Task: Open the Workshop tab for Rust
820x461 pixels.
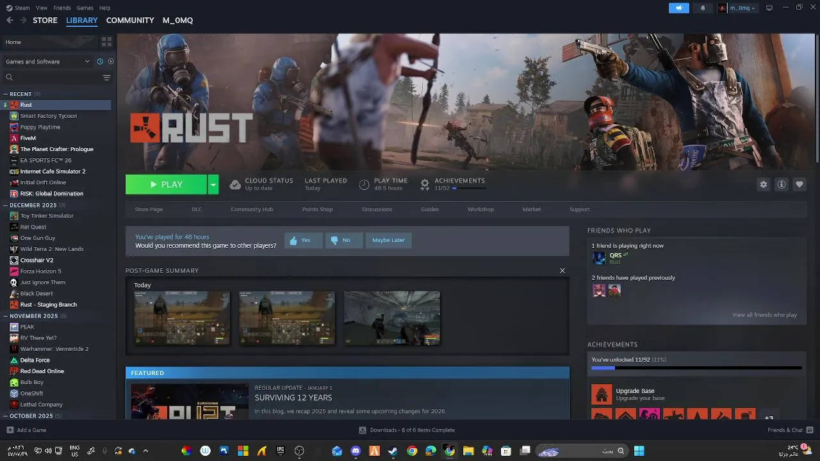Action: [x=480, y=209]
